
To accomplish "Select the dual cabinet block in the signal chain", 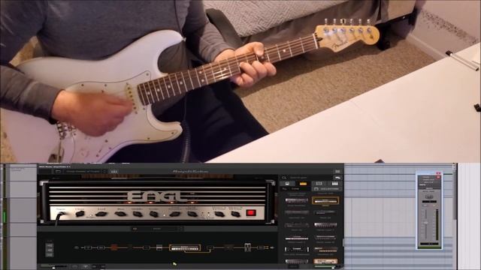I will [247, 247].
